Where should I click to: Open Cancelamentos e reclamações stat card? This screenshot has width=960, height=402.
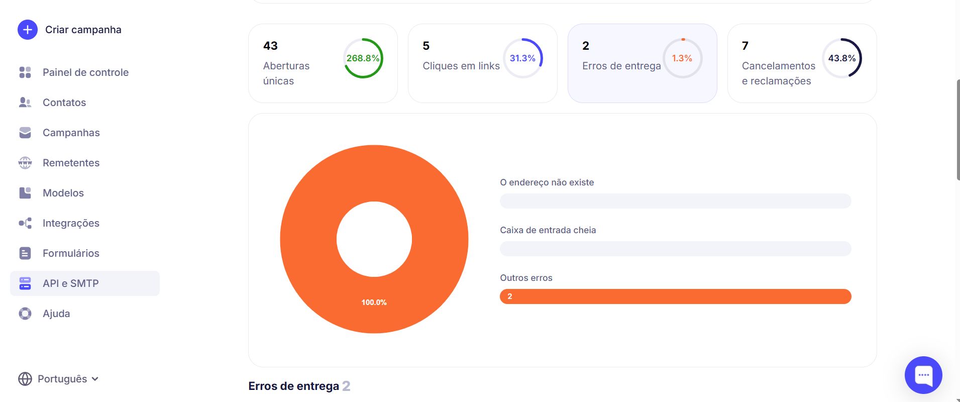(x=802, y=63)
